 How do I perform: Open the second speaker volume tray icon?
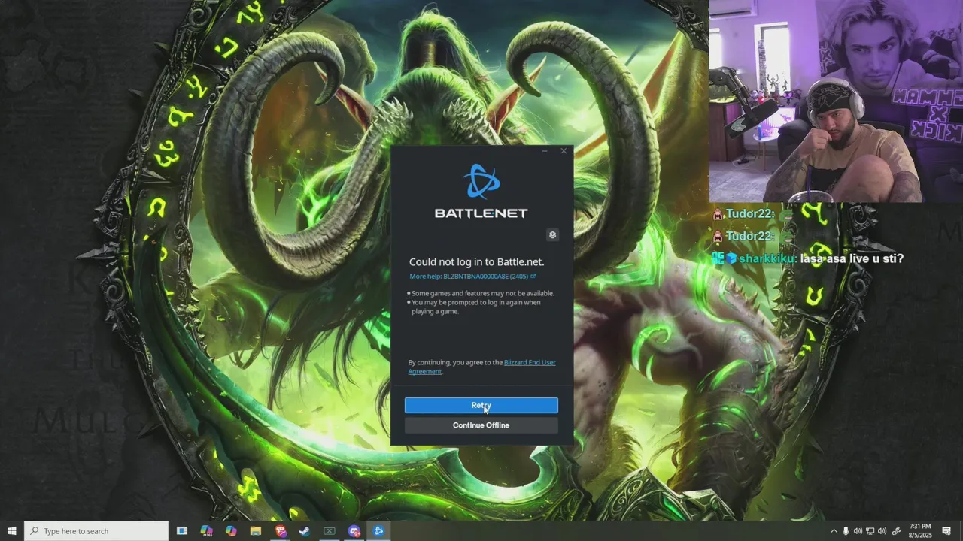pos(882,531)
